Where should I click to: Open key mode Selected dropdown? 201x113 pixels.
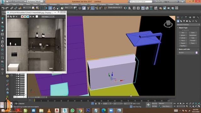point(165,104)
